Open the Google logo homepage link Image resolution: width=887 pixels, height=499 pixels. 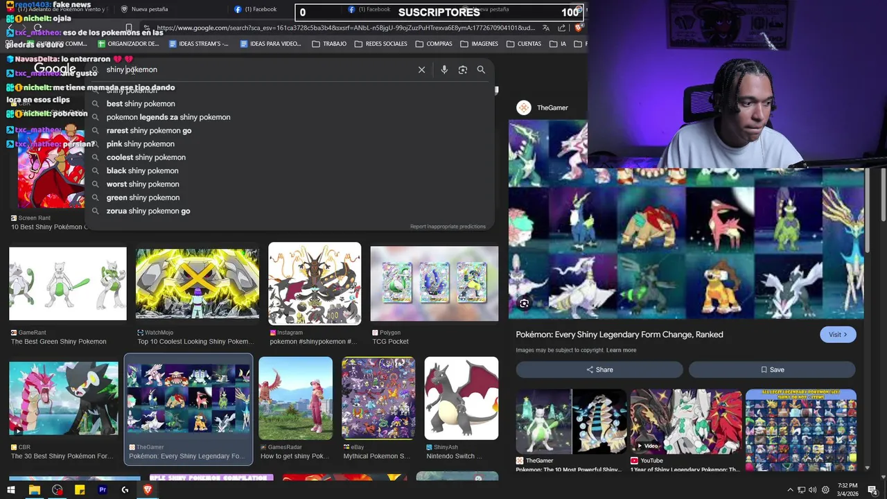(x=55, y=69)
